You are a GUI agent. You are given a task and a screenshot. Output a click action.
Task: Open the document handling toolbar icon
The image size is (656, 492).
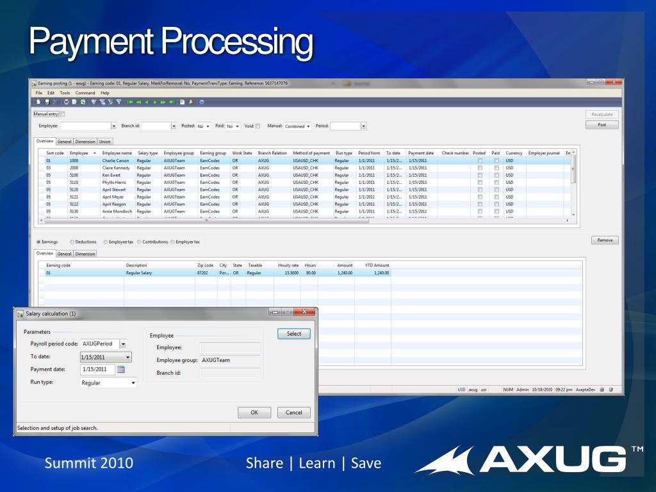click(x=182, y=102)
